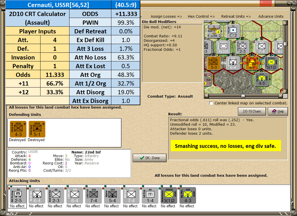Select Alp Mtn 4-3 in the Attacking Units list
The image size is (297, 216).
(x=188, y=196)
